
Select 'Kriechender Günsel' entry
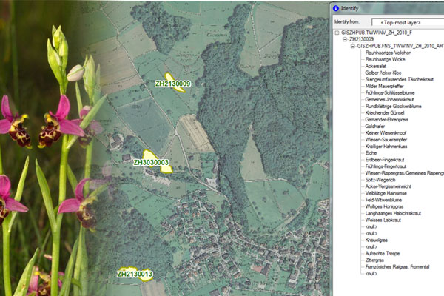click(x=386, y=112)
